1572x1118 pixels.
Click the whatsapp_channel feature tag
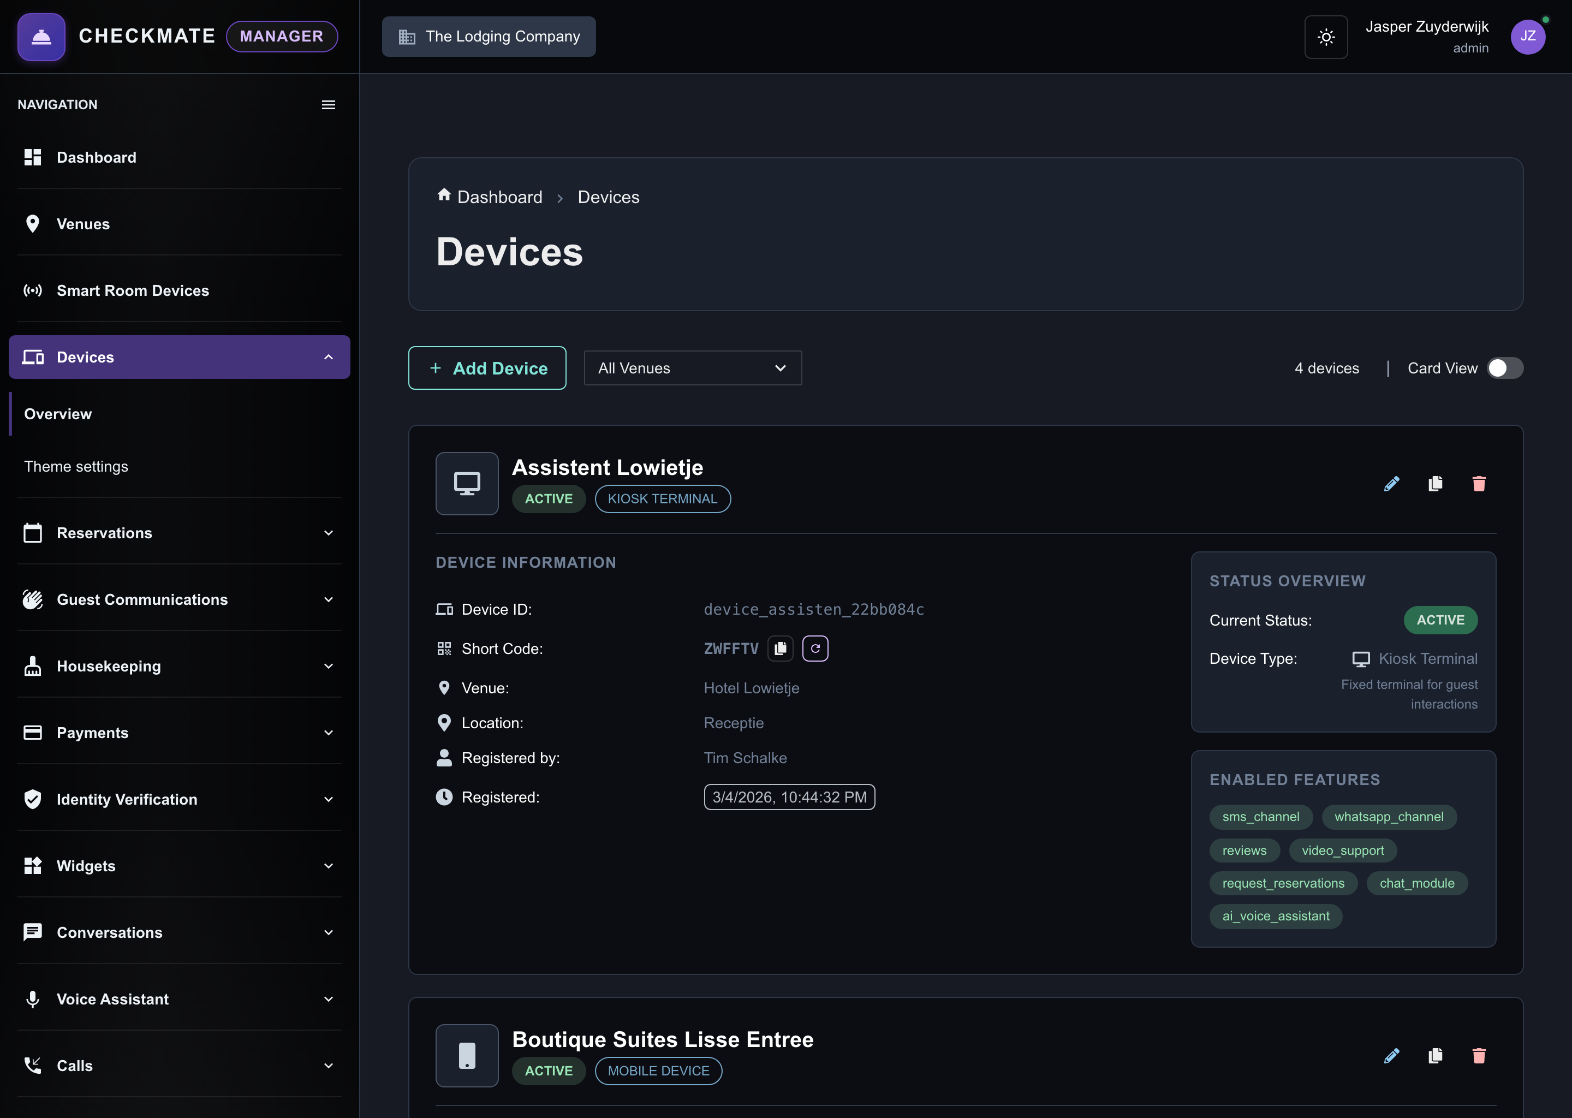coord(1389,817)
